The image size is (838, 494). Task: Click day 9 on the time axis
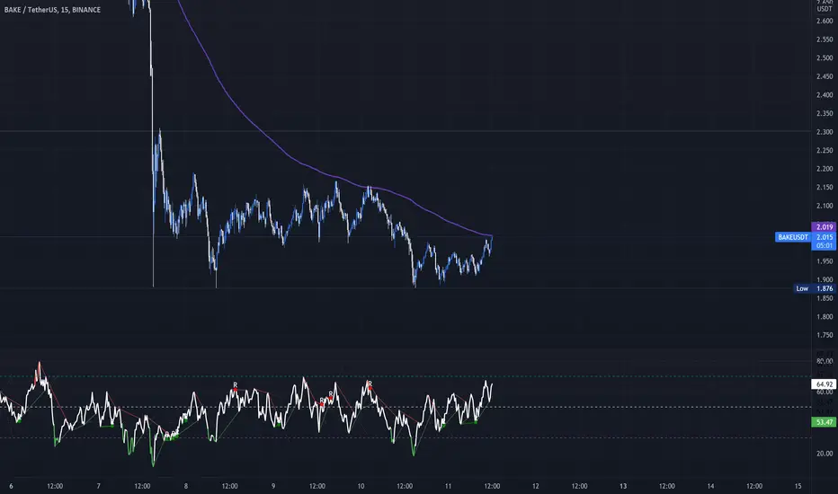click(273, 486)
